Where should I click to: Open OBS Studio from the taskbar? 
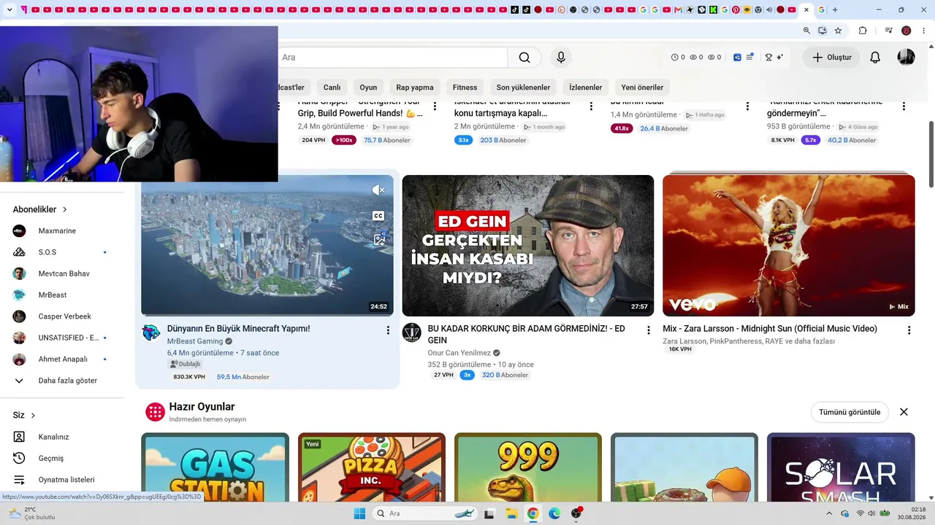pos(576,513)
